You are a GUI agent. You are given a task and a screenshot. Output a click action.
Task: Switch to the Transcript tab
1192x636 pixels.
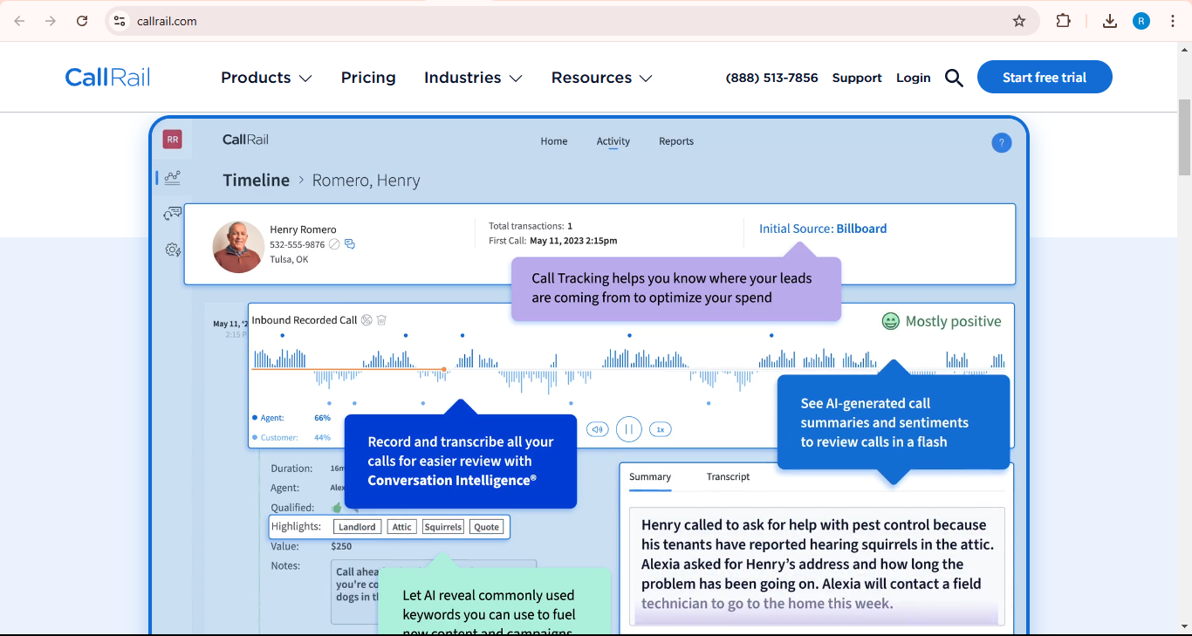[728, 476]
